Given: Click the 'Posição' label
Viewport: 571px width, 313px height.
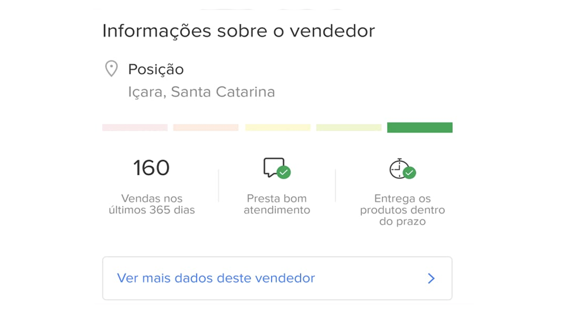Looking at the screenshot, I should tap(156, 70).
